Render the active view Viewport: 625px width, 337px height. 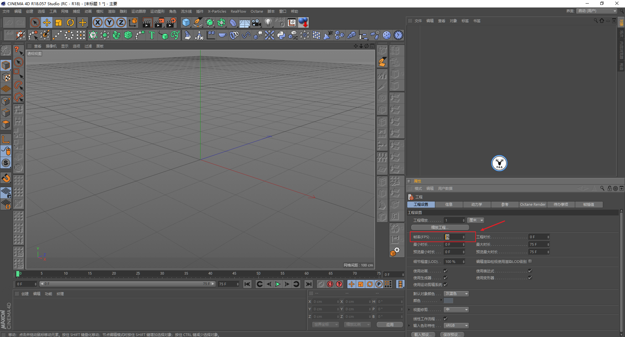pos(147,22)
